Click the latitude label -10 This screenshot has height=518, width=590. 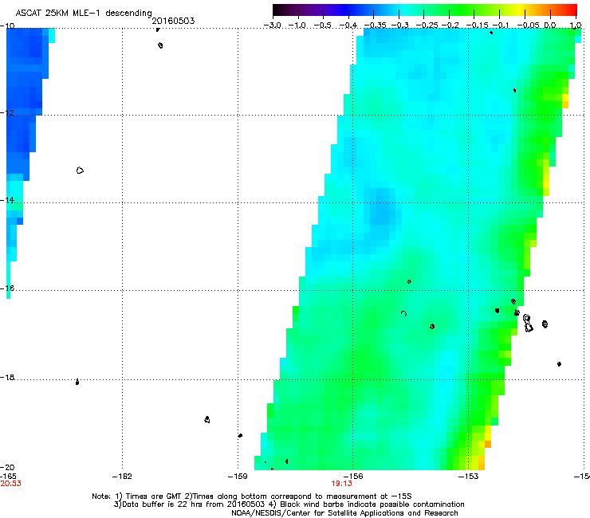click(7, 26)
